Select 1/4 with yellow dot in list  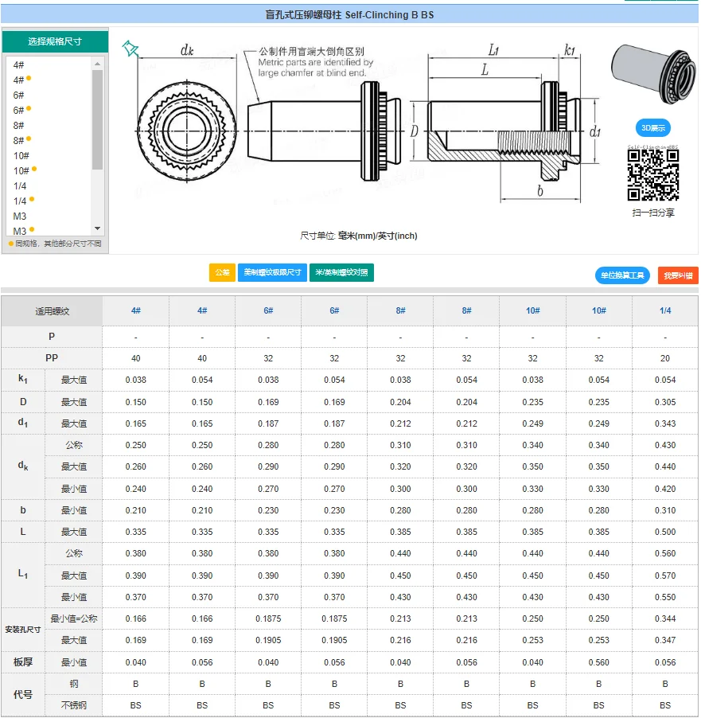(x=20, y=201)
